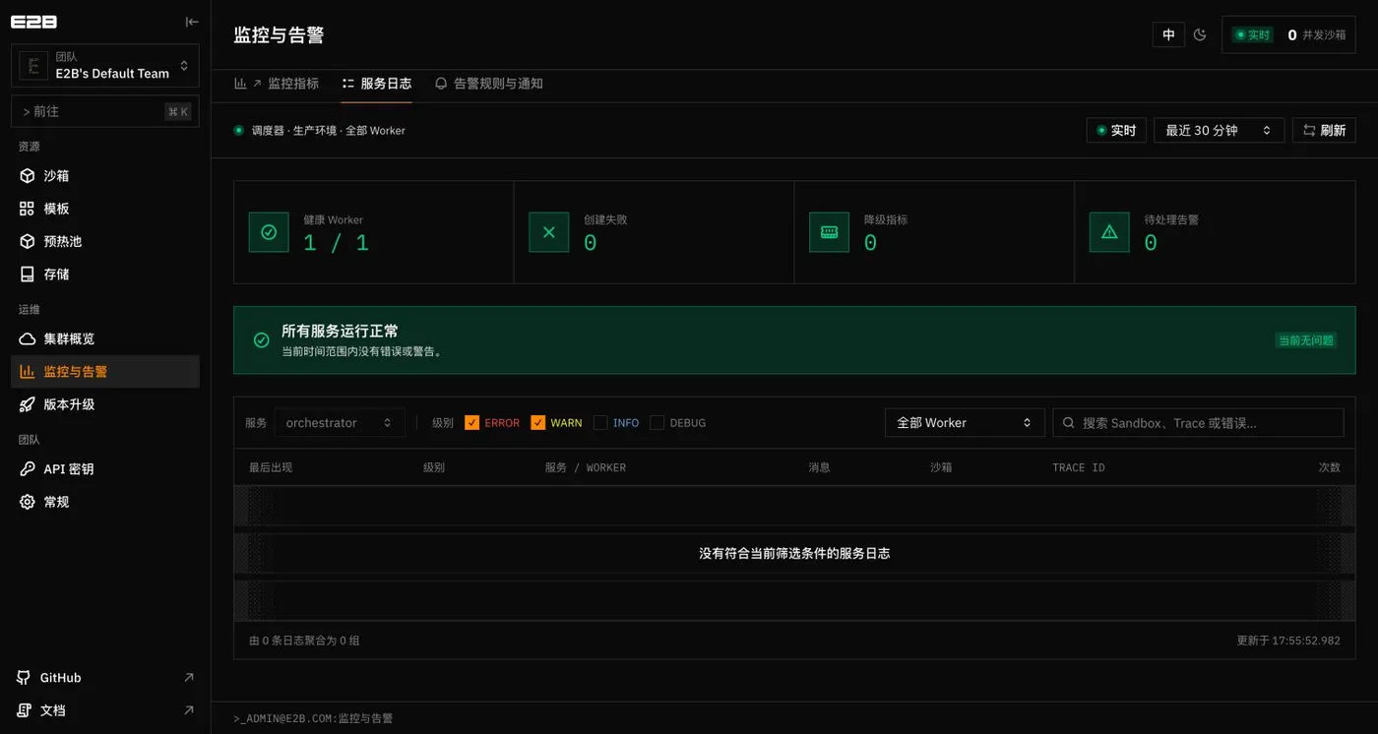This screenshot has height=734, width=1378.
Task: Switch to the 服务日志 tab
Action: [377, 84]
